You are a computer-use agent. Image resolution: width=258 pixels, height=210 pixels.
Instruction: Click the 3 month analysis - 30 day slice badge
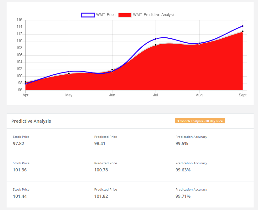pyautogui.click(x=200, y=121)
